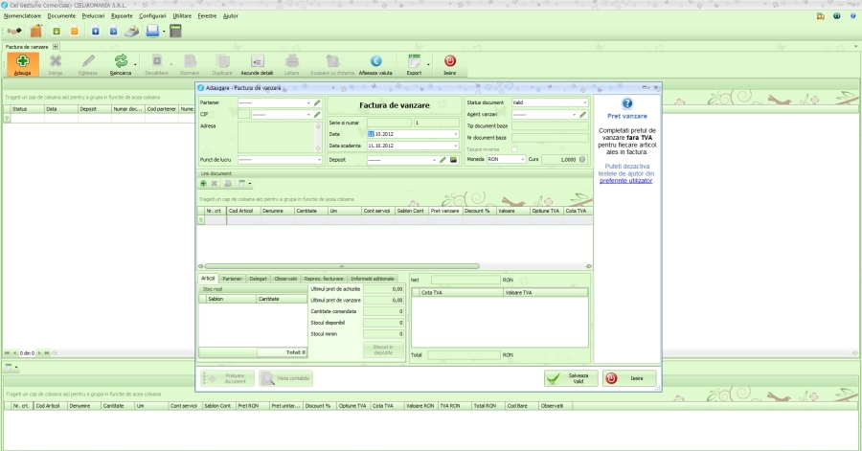This screenshot has height=451, width=862.
Task: Click the pencil edit icon beside Partener
Action: (x=317, y=102)
